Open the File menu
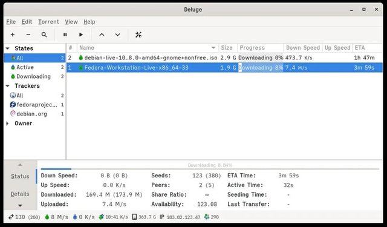Viewport: 387px width, 227px height. point(11,22)
